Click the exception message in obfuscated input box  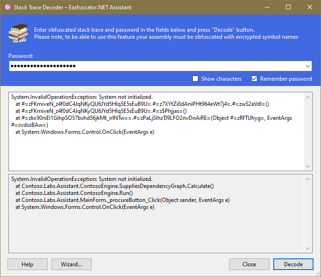tap(82, 97)
